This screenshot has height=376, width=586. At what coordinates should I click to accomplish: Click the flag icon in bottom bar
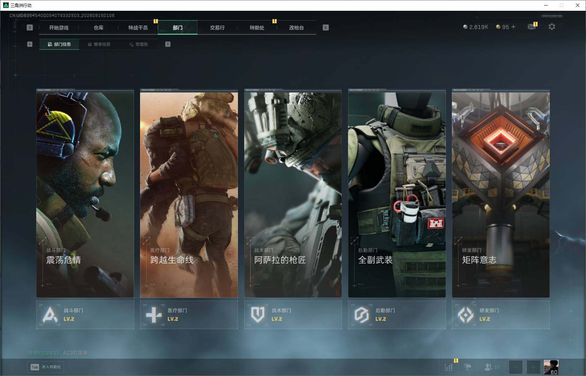click(x=468, y=367)
